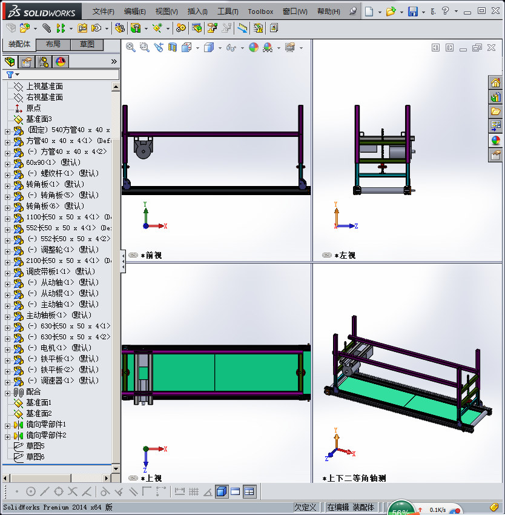Click the Open file folder icon
The height and width of the screenshot is (515, 505).
(x=391, y=12)
